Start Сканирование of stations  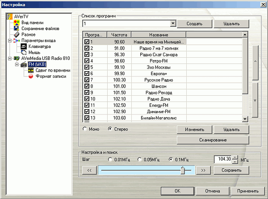point(213,140)
